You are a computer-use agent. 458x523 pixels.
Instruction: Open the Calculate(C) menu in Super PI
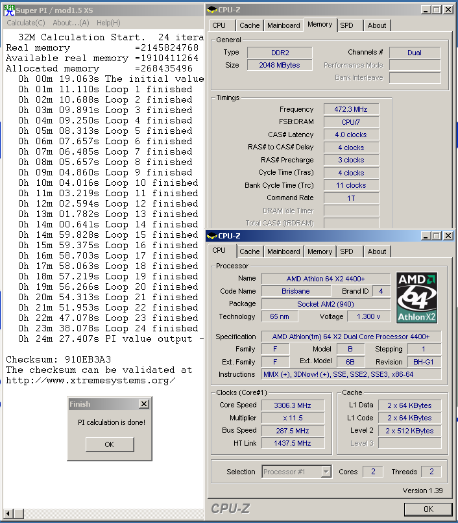26,23
